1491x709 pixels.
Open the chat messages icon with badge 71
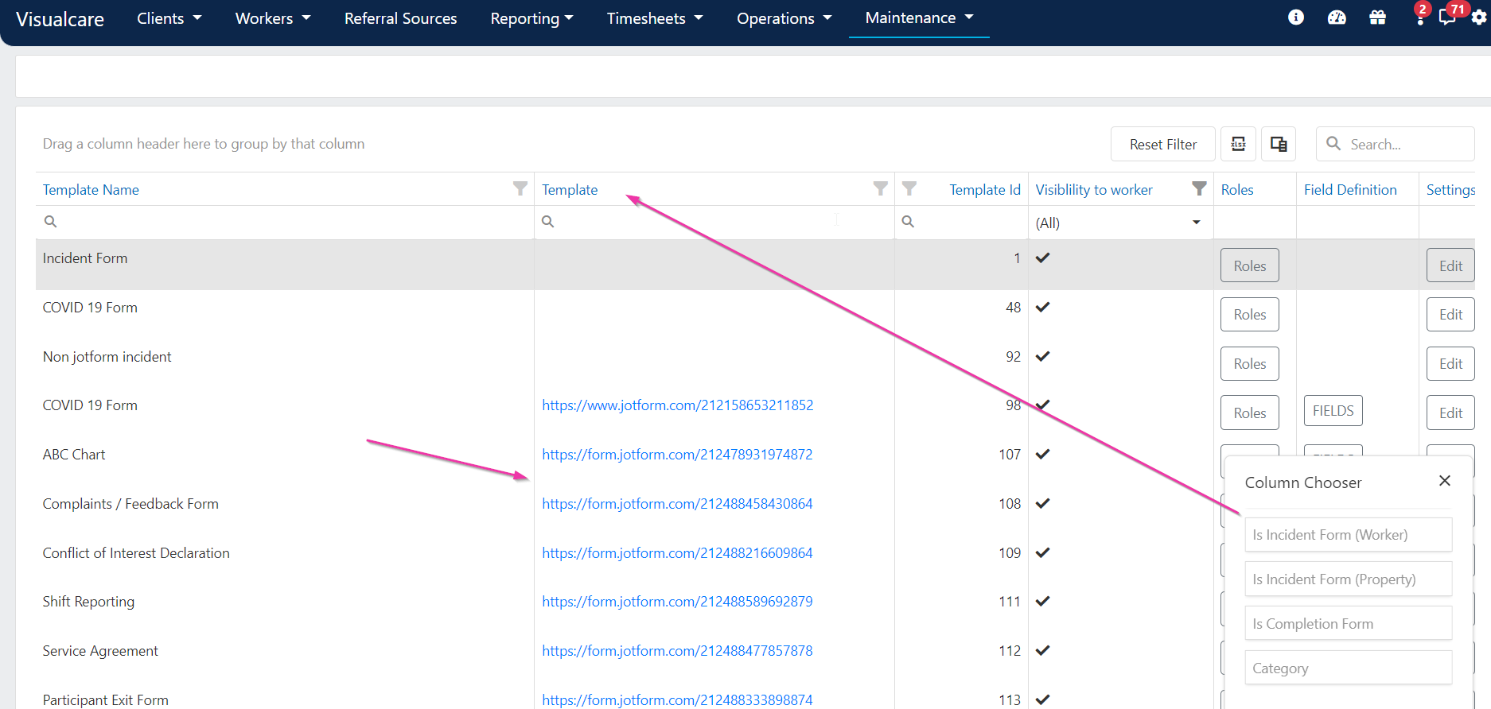coord(1449,15)
